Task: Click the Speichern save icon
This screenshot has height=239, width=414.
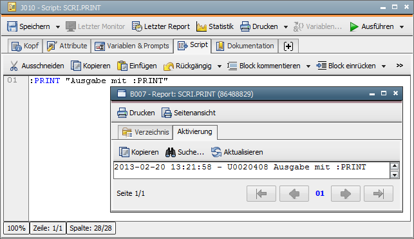Action: coord(12,26)
